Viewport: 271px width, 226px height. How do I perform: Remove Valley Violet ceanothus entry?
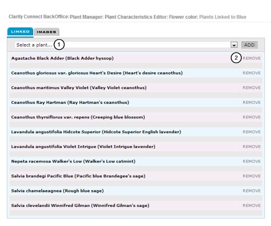[251, 87]
